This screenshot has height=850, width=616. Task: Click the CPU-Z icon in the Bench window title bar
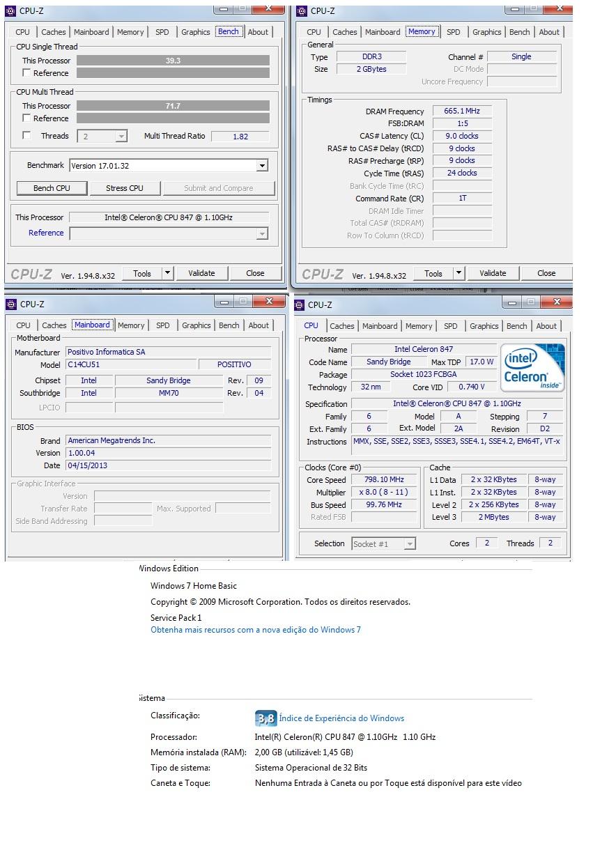point(10,11)
